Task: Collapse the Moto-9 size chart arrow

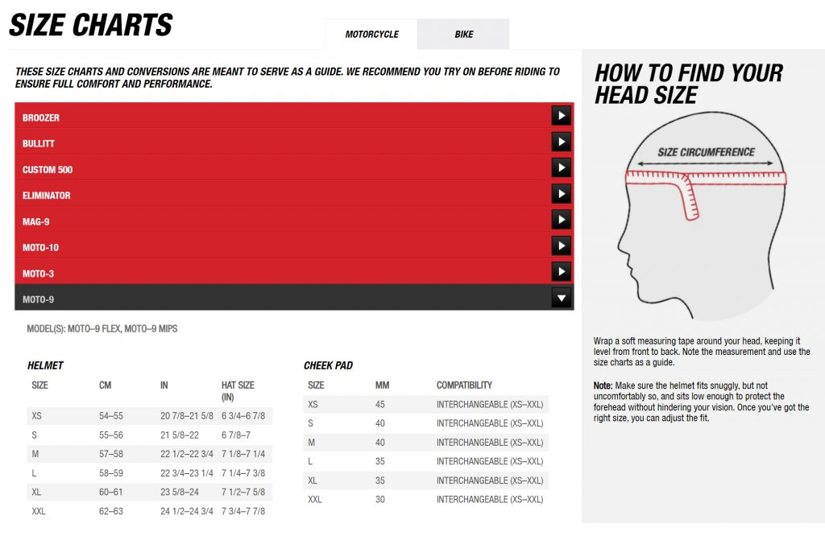Action: [x=562, y=298]
